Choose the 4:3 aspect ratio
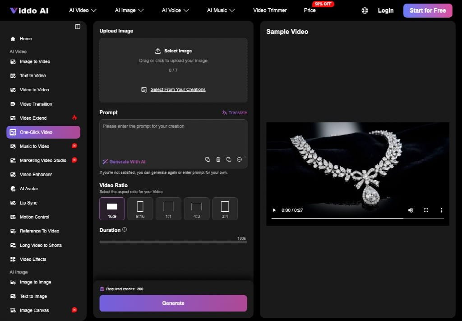Viewport: 462px width, 321px height. tap(197, 209)
